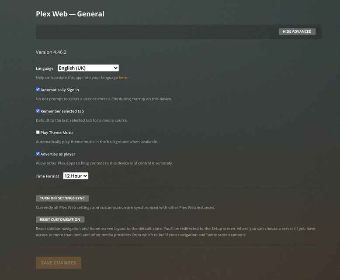Click the Hide Advanced button

tap(297, 31)
